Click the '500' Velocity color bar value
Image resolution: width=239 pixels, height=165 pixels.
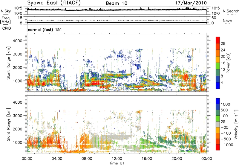[x=224, y=110]
